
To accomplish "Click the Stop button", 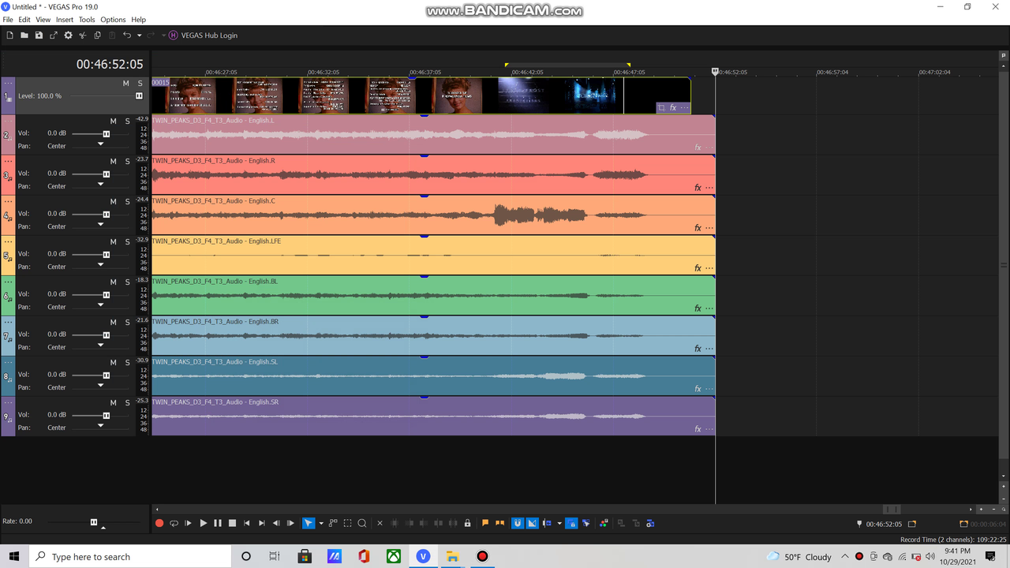I will coord(232,523).
